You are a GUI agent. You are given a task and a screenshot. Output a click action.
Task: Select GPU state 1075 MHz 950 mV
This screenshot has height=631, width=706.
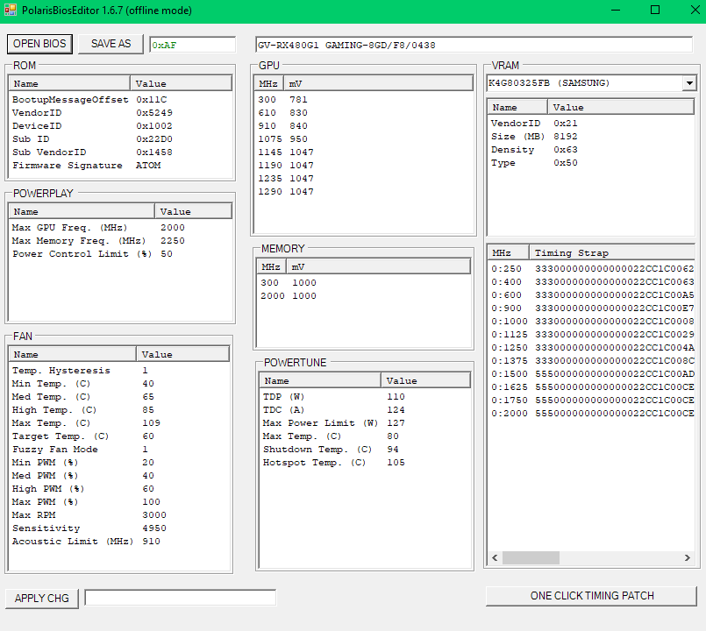pos(364,139)
